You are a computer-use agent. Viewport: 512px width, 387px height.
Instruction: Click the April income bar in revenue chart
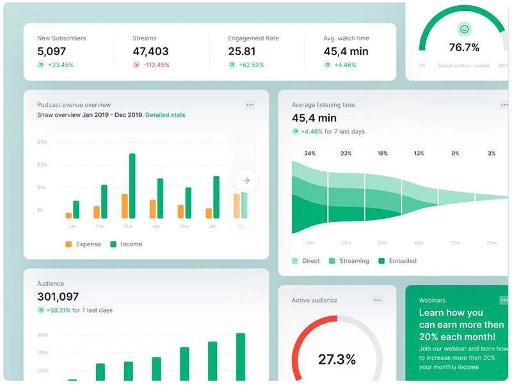click(161, 198)
